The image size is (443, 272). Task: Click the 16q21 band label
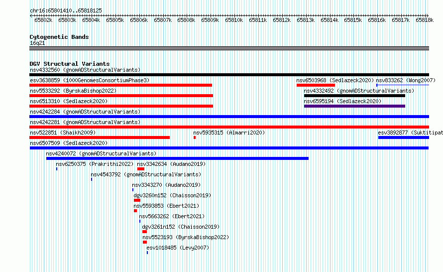click(37, 43)
